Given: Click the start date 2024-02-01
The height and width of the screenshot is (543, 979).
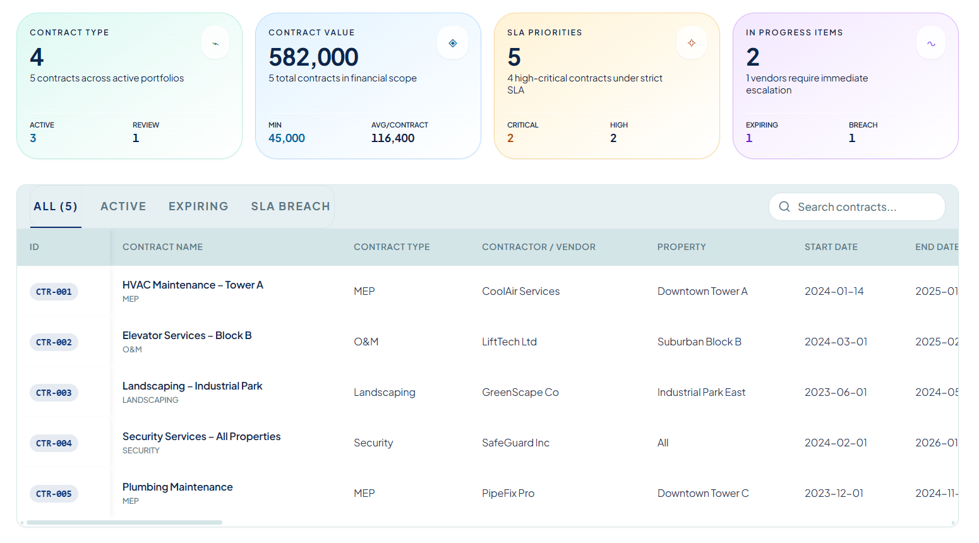Looking at the screenshot, I should (x=836, y=443).
